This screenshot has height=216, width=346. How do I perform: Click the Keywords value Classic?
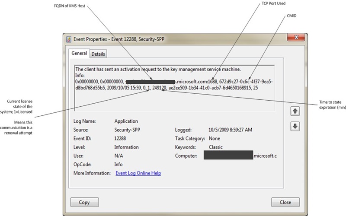point(215,147)
